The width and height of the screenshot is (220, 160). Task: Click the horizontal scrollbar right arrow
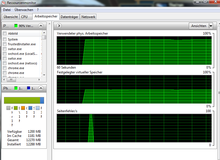(39, 80)
